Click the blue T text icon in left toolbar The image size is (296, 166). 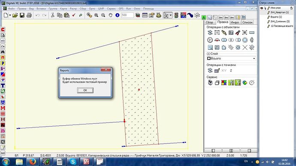(3, 86)
